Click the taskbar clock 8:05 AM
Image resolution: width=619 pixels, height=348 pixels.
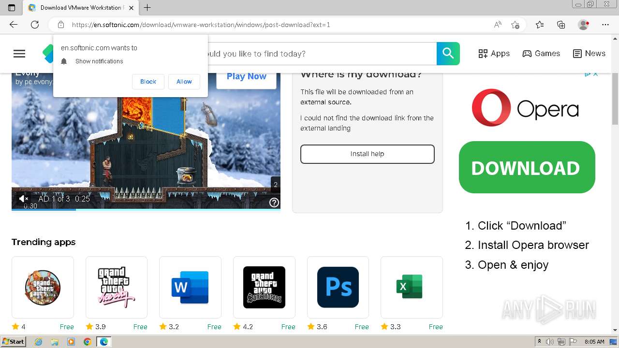coord(594,342)
